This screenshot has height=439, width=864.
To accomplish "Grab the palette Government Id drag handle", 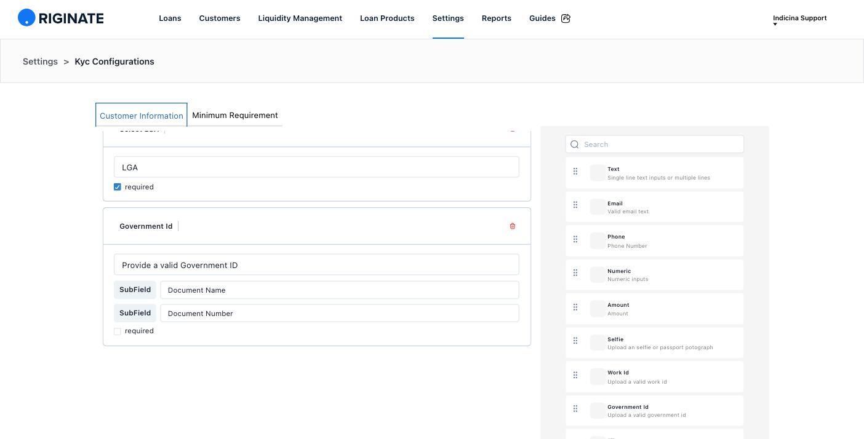I will (x=575, y=409).
